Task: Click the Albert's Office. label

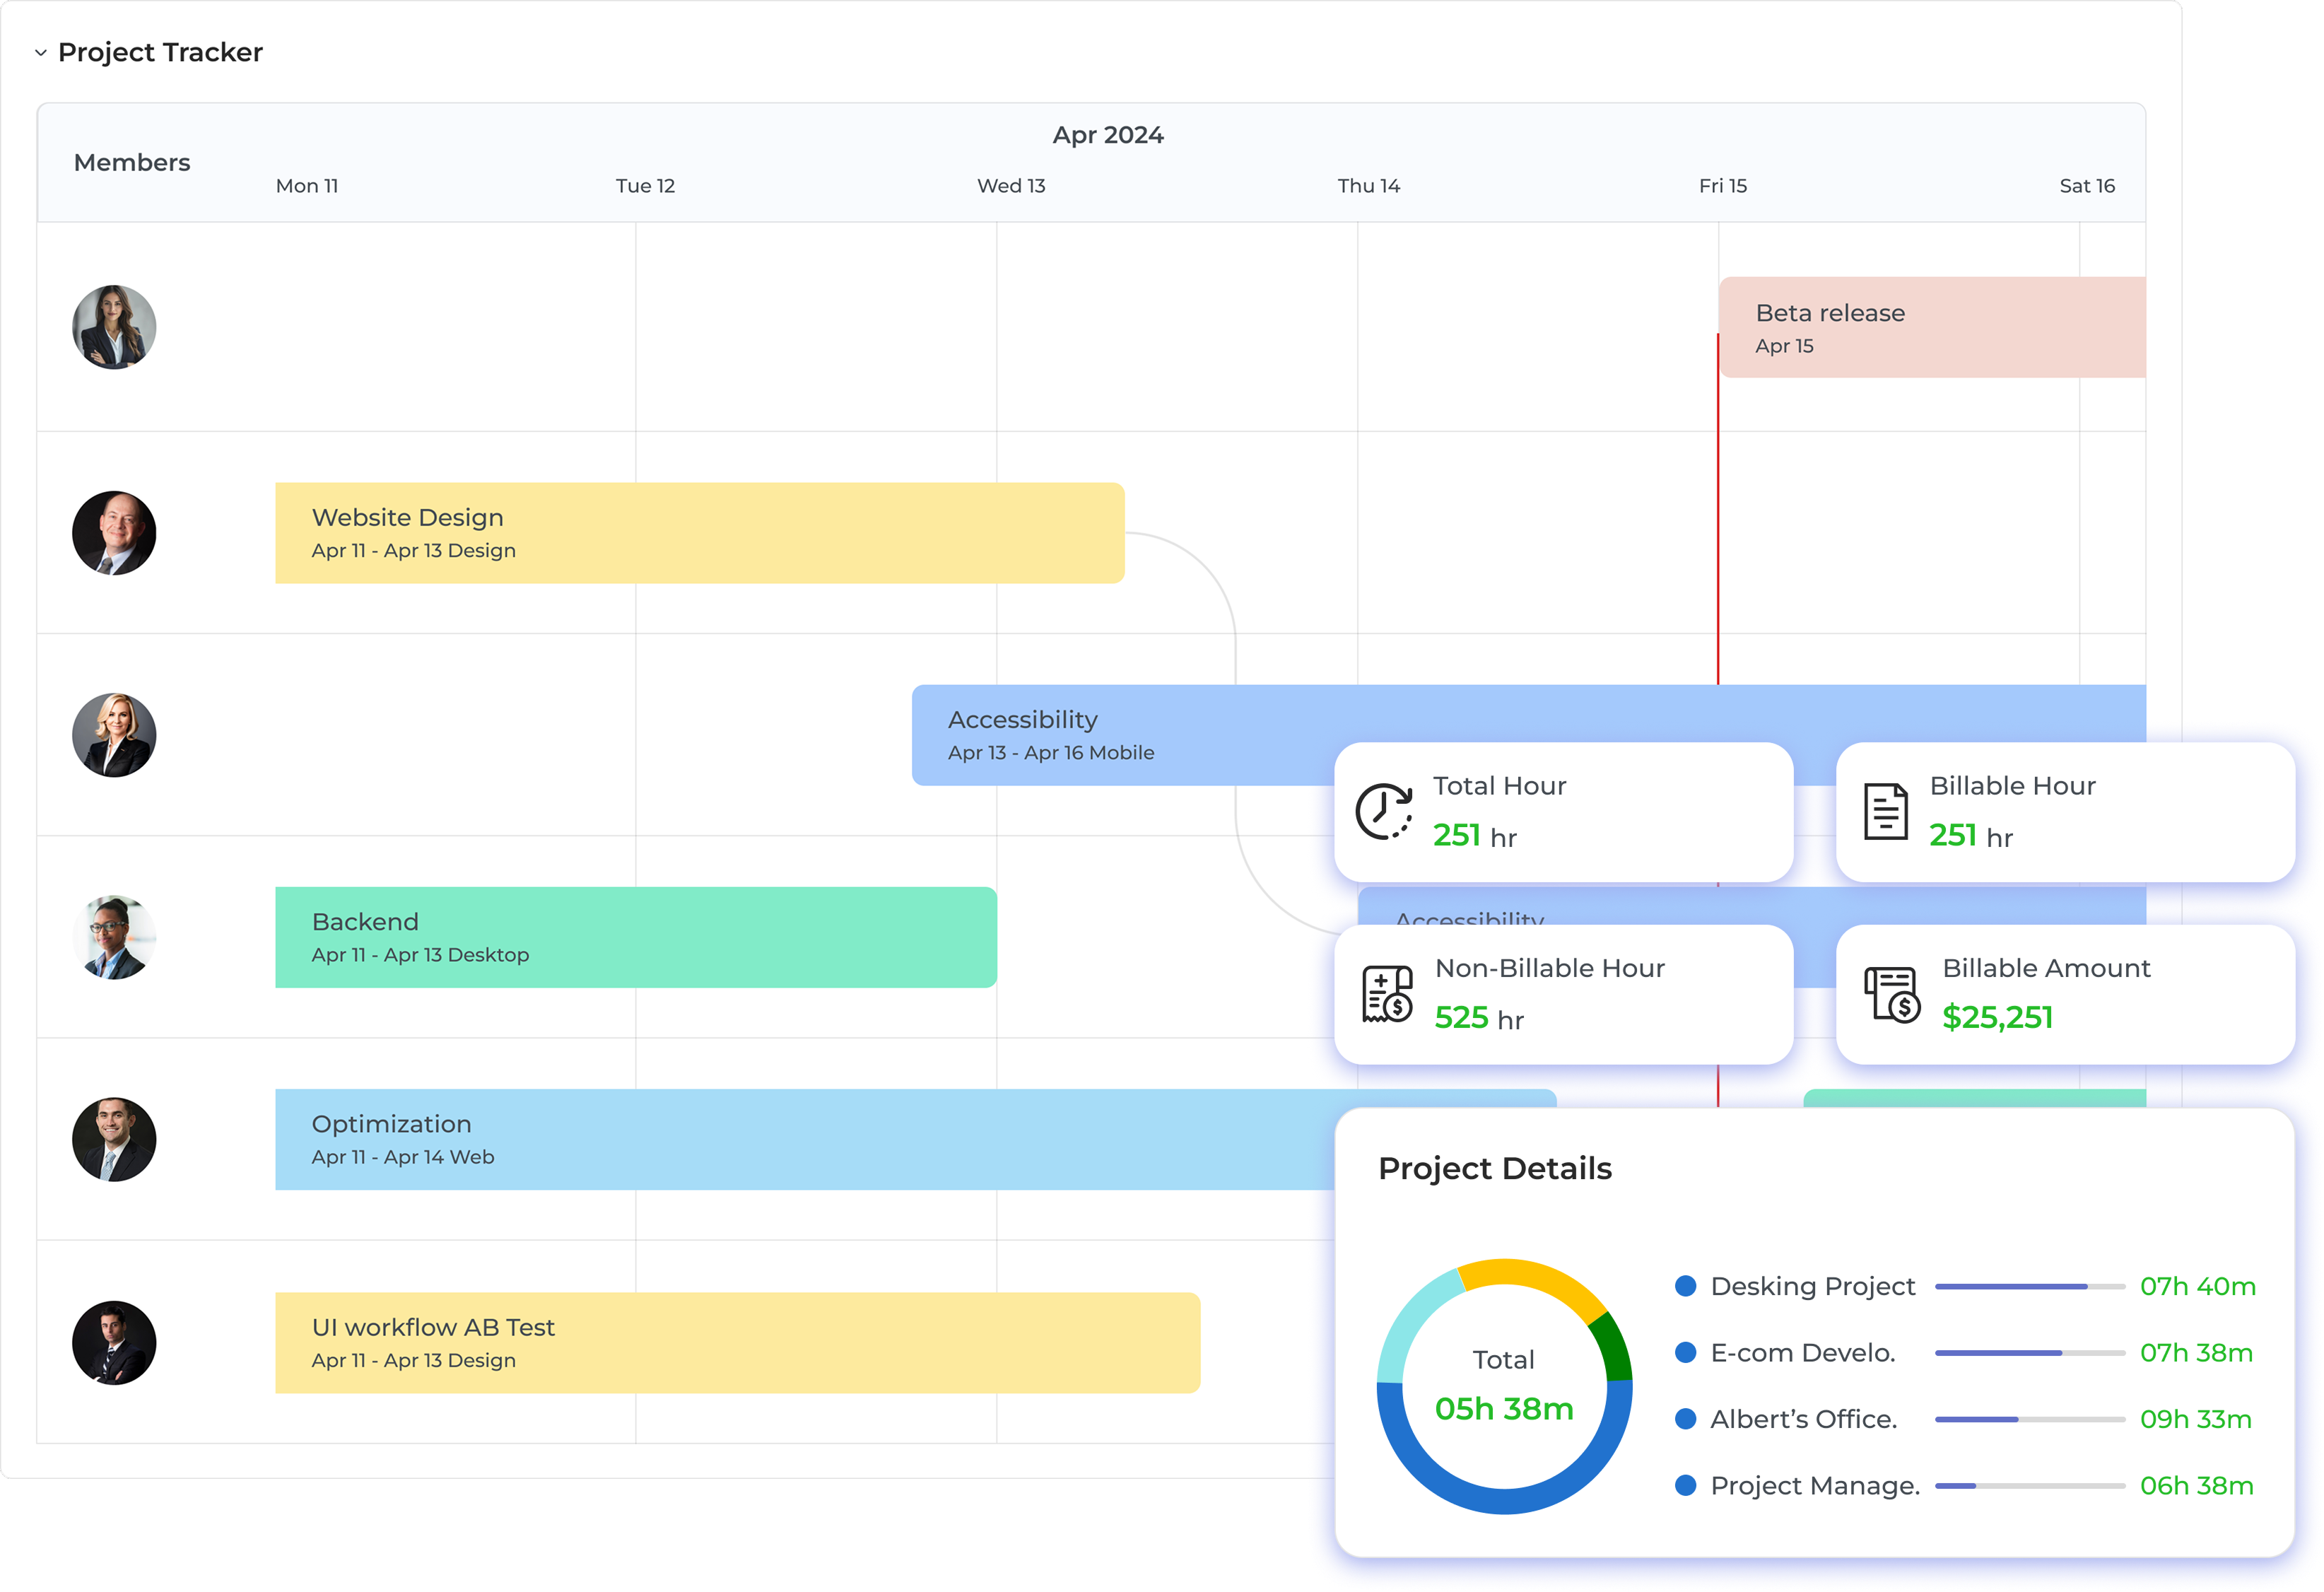Action: (x=1804, y=1419)
